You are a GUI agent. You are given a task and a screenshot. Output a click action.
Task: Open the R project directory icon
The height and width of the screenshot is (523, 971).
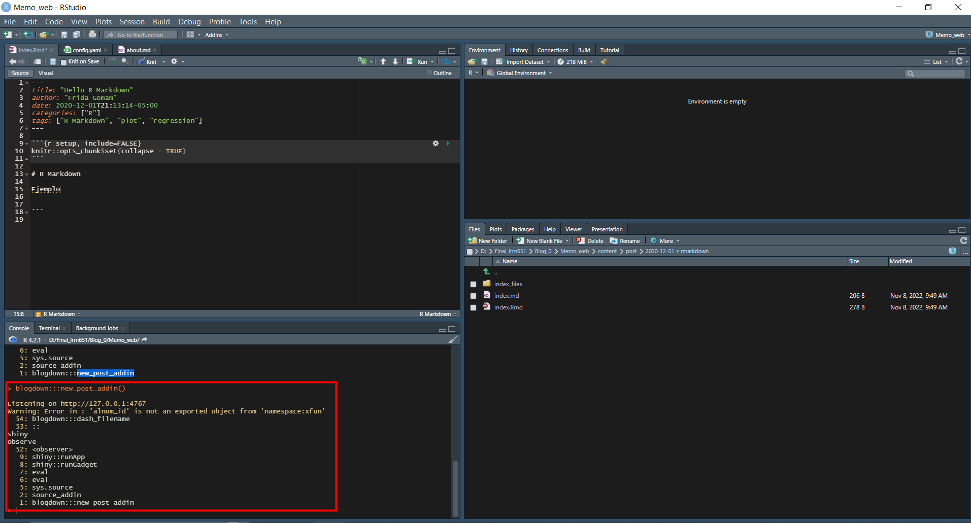point(953,251)
